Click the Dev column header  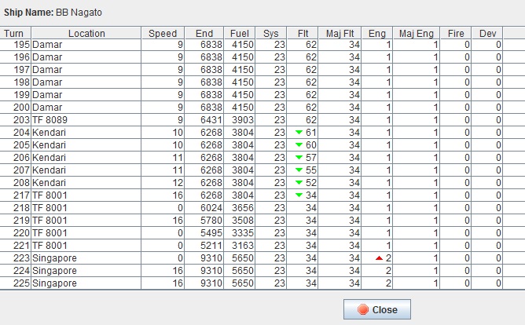pyautogui.click(x=487, y=33)
